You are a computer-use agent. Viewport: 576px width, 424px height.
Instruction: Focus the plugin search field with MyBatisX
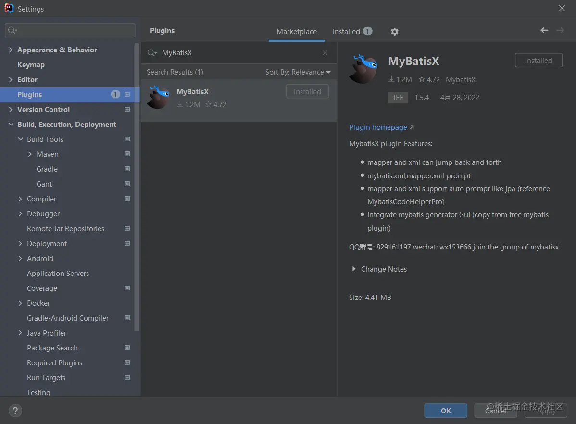click(x=239, y=53)
